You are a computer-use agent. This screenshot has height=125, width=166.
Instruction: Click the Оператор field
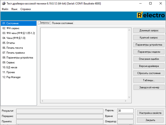[125, 122]
